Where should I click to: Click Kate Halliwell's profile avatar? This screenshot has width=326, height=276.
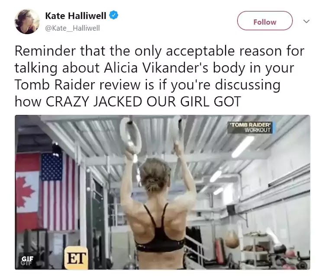pos(27,21)
